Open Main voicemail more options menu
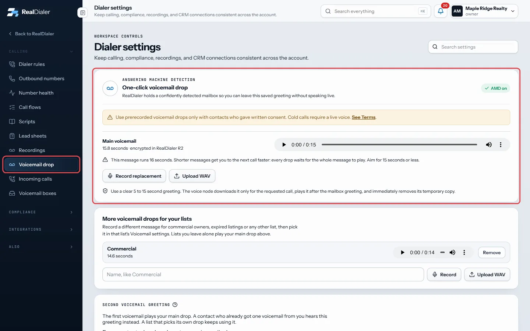The width and height of the screenshot is (530, 331). tap(501, 145)
